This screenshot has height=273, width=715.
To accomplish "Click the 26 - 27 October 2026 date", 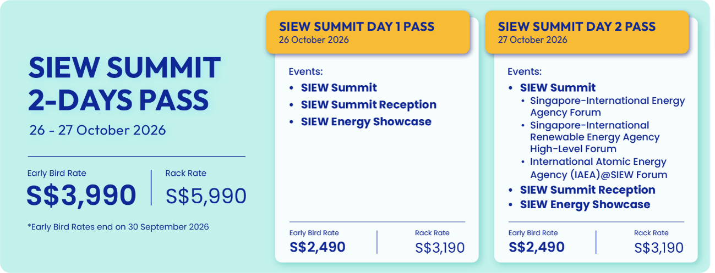I will point(97,131).
